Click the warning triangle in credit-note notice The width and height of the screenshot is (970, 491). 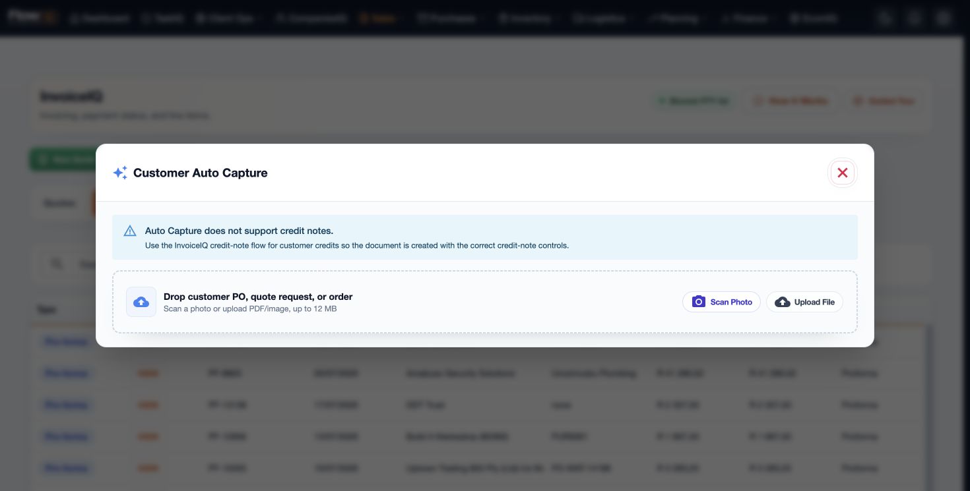(x=130, y=231)
